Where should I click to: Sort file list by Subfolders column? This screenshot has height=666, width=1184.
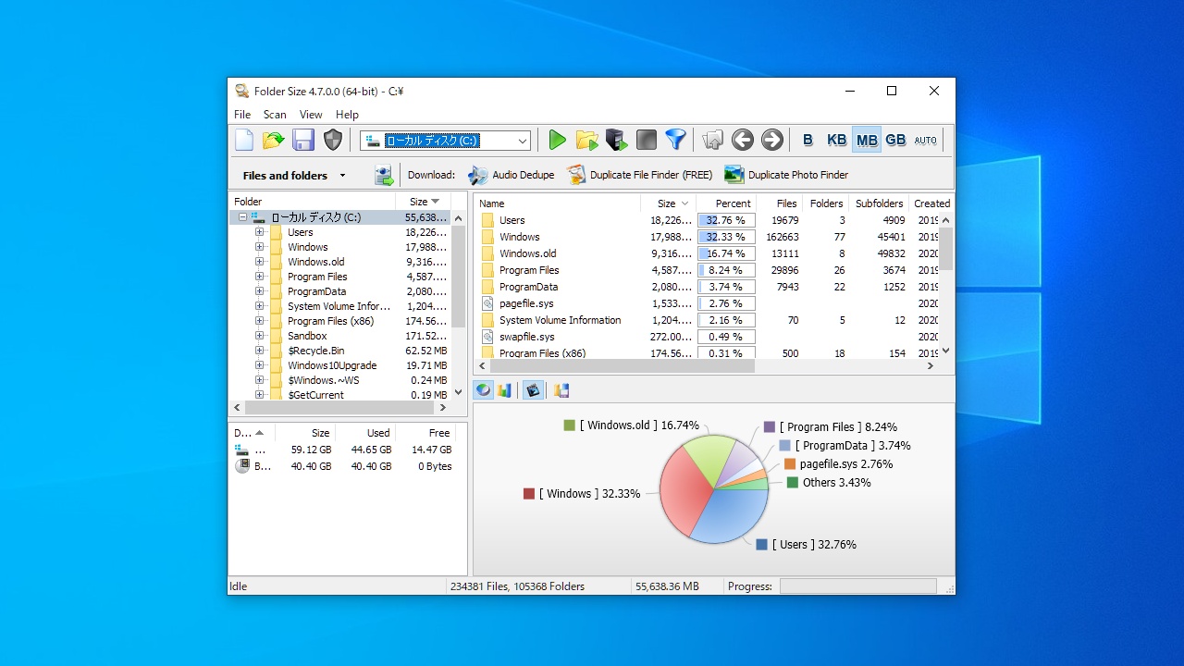[x=879, y=203]
